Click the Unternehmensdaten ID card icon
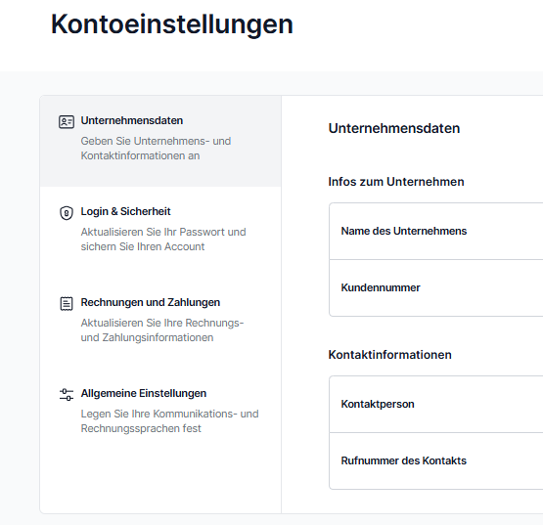This screenshot has height=525, width=543. pyautogui.click(x=67, y=122)
